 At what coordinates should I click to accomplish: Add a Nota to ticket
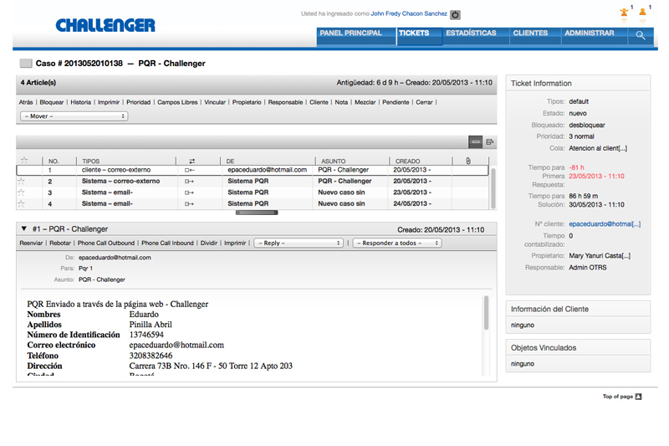point(341,102)
